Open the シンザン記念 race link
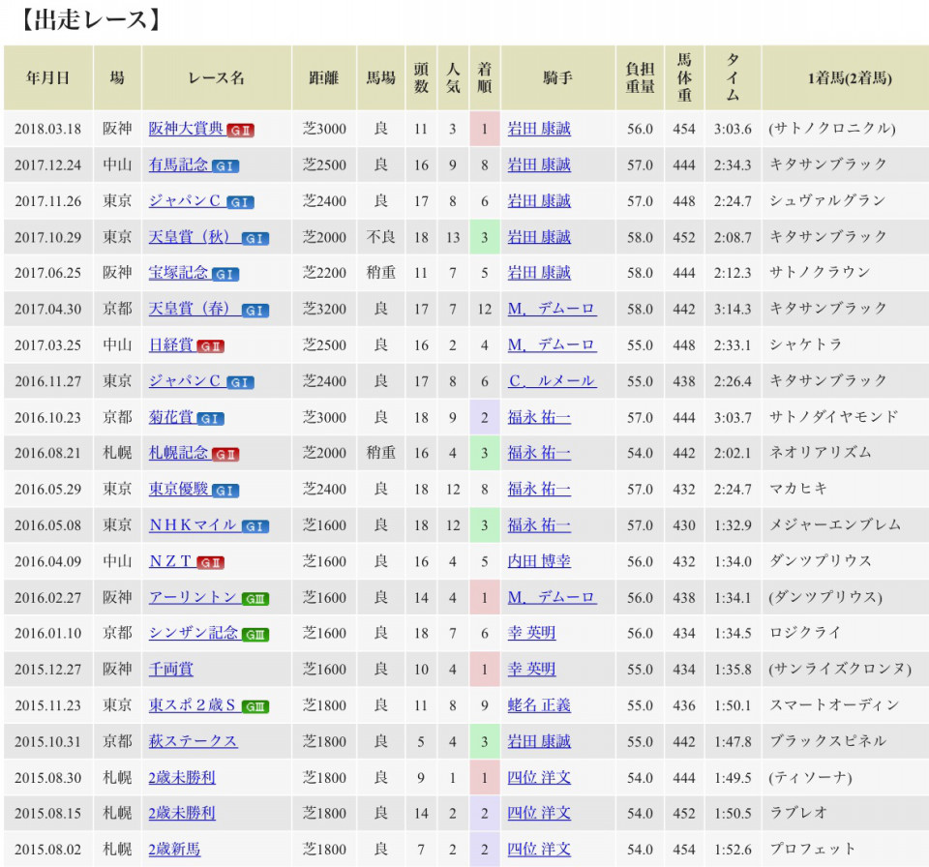The width and height of the screenshot is (929, 867). click(194, 633)
